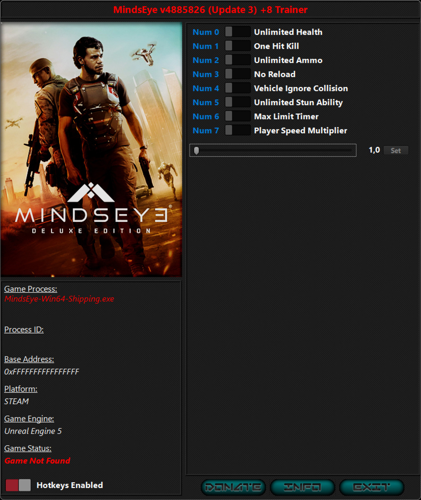Enable the No Reload toggle
This screenshot has width=421, height=500.
pos(237,74)
